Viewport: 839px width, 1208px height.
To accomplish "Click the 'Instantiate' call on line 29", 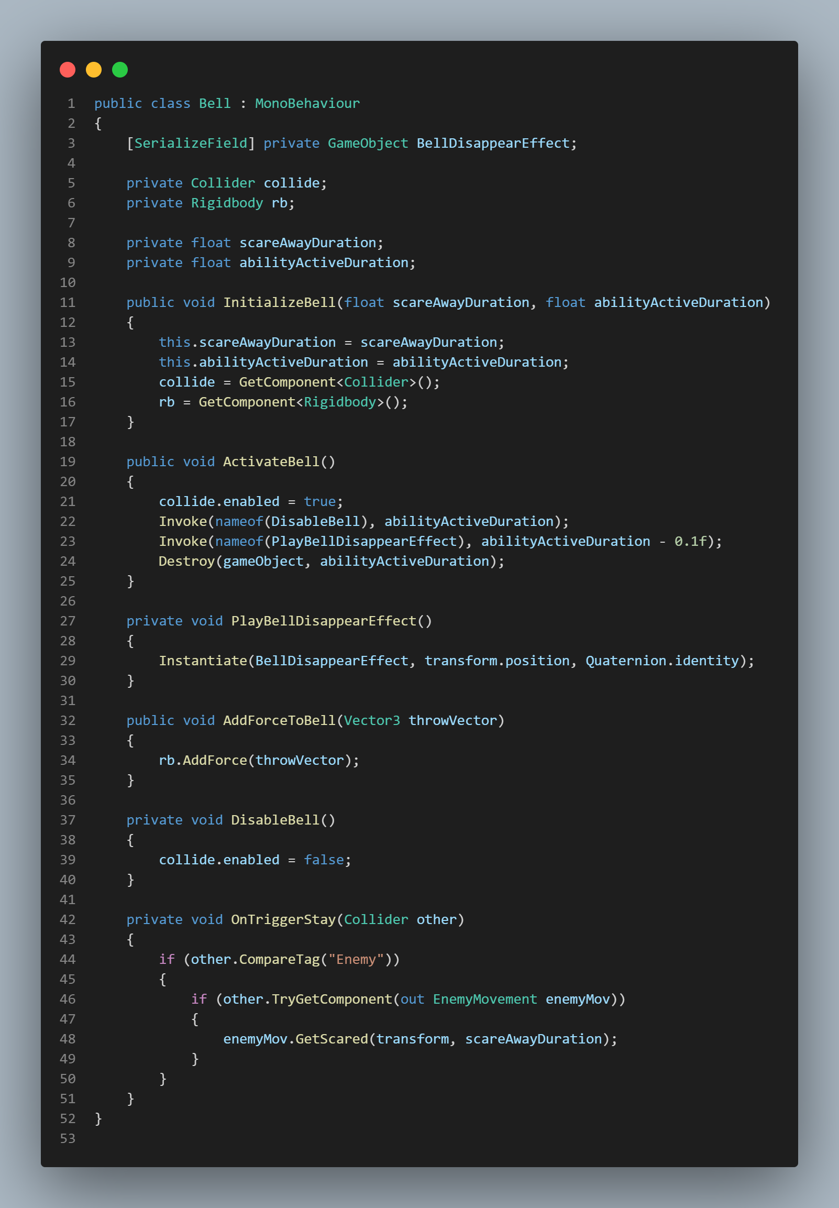I will (x=203, y=661).
